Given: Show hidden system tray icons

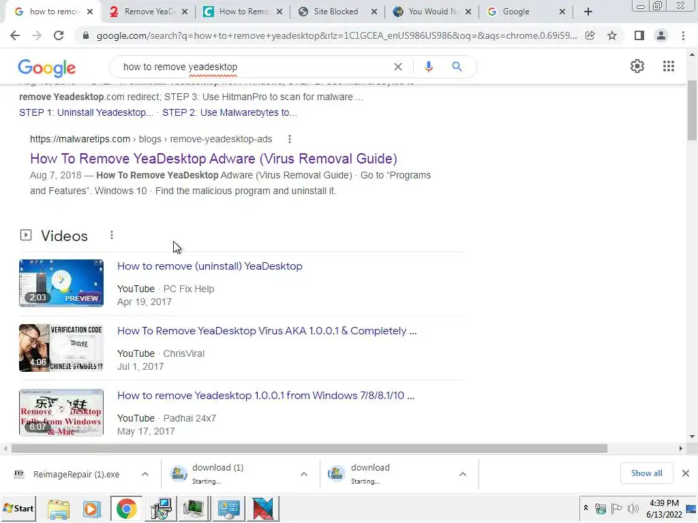Looking at the screenshot, I should (586, 508).
